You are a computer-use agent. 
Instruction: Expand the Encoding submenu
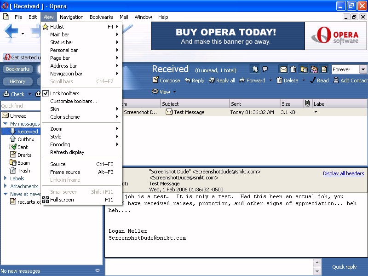click(x=81, y=144)
